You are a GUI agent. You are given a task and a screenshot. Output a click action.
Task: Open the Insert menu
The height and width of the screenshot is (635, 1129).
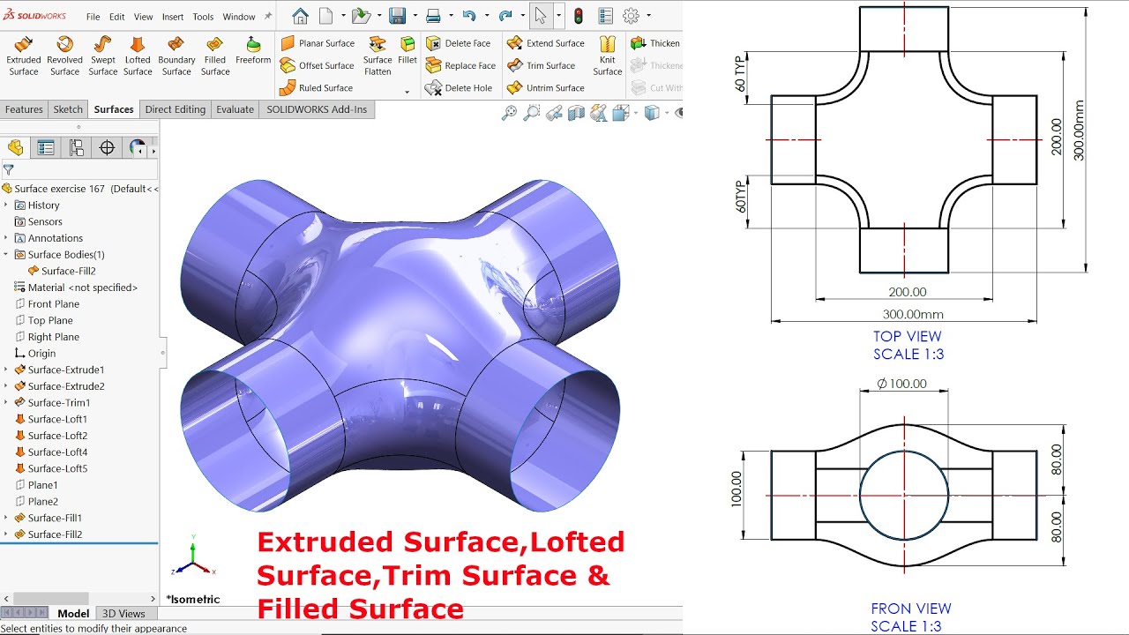(173, 17)
